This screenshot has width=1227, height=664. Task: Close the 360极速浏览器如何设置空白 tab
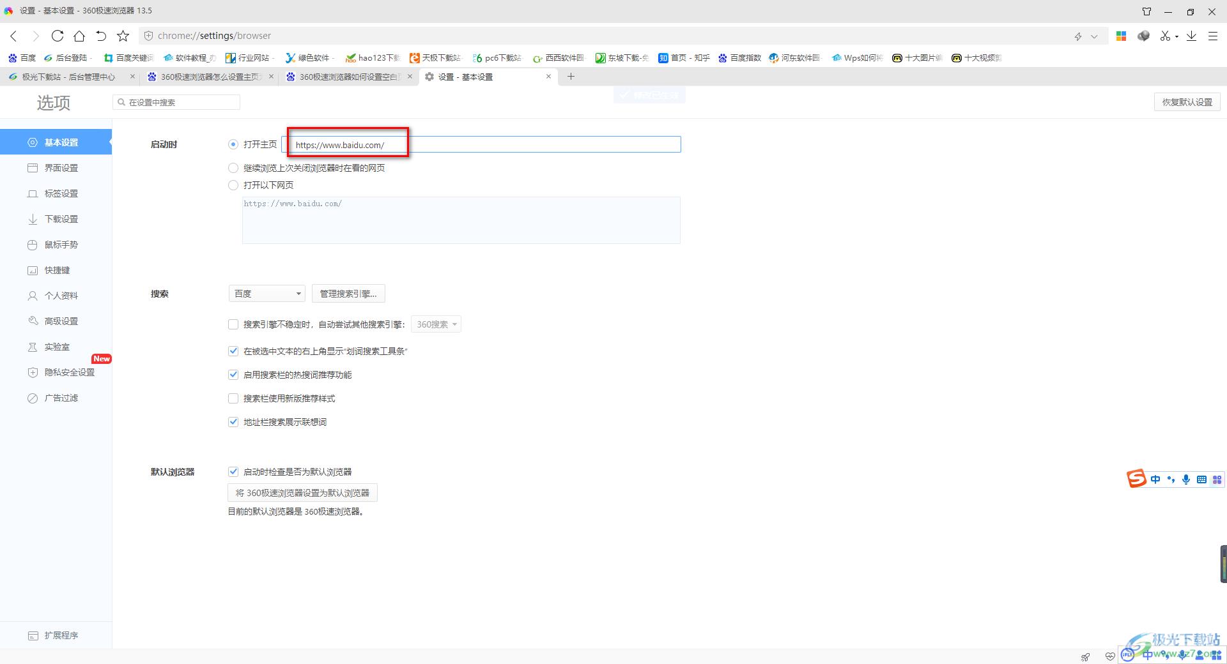pos(410,76)
